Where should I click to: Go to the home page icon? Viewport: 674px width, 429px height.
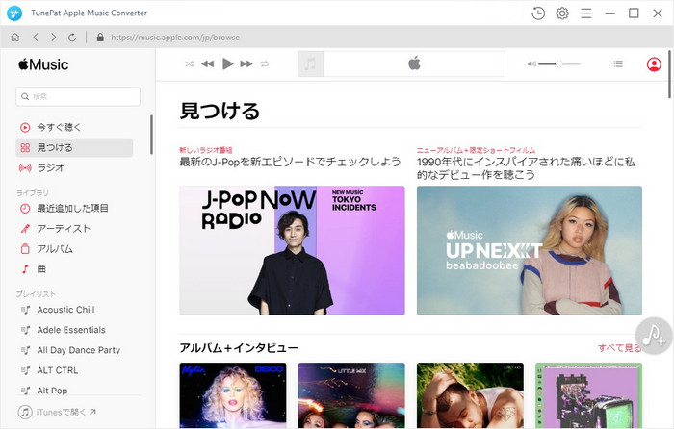[14, 38]
